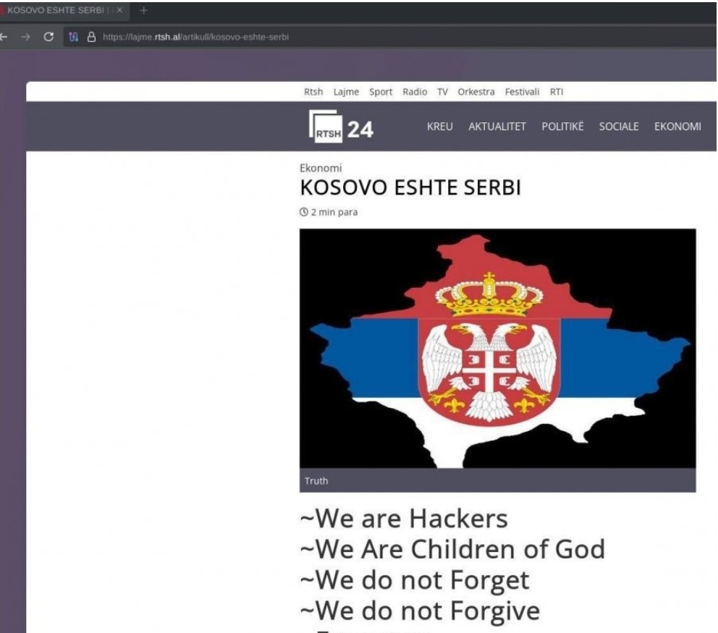Click the browser forward arrow
Screen dimensions: 718x633
(25, 37)
